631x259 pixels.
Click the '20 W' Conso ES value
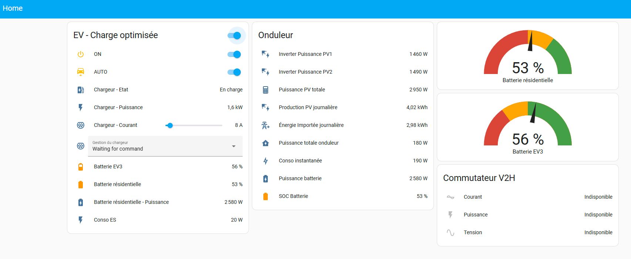(x=237, y=220)
